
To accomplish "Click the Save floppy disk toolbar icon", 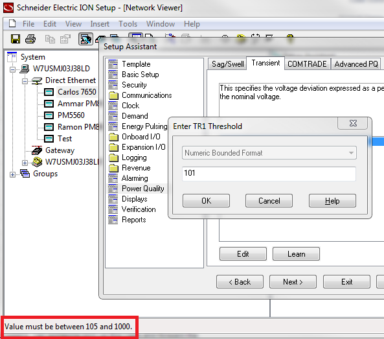I will [15, 39].
